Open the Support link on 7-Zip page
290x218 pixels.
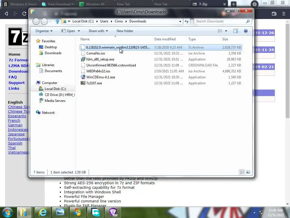[x=16, y=83]
